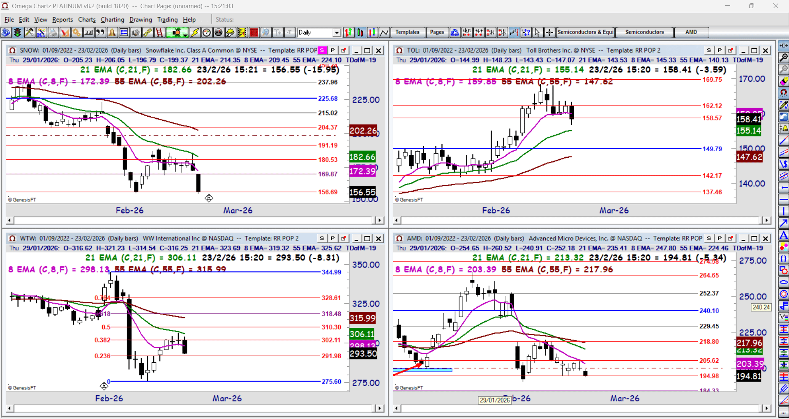Select the ellipse drawing tool

coord(784,282)
